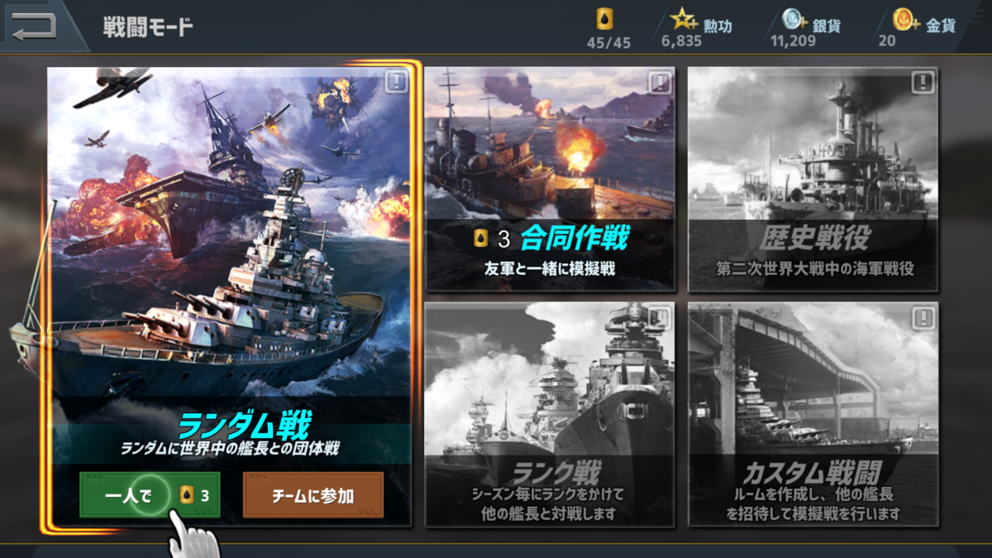Show info icon on カスタム戦闘 card
This screenshot has width=992, height=558.
923,317
